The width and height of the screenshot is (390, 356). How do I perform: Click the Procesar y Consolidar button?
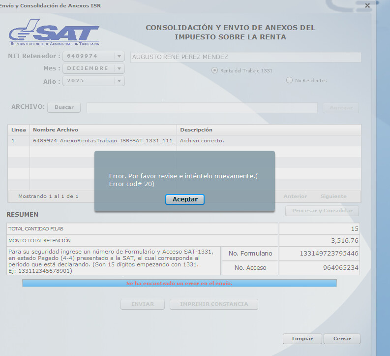tap(322, 211)
